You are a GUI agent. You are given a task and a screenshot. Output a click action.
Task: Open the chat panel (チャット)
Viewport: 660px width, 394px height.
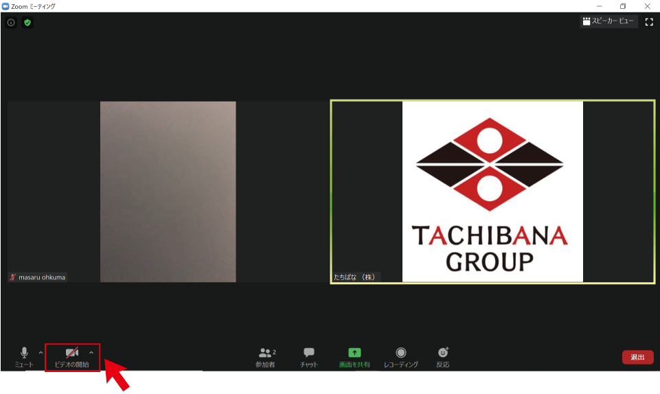point(309,358)
